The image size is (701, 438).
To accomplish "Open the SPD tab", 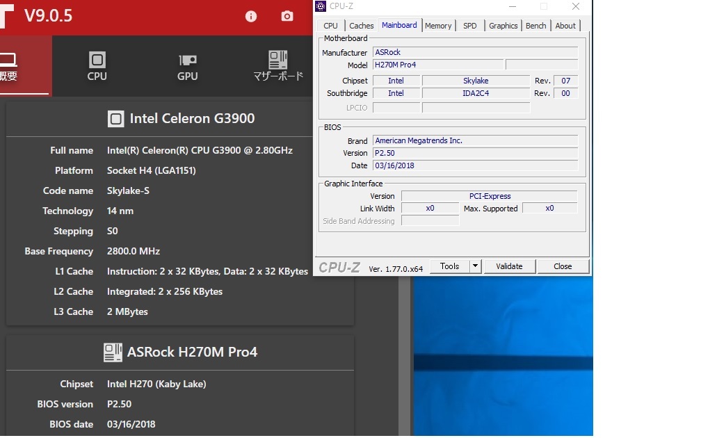I will point(470,26).
